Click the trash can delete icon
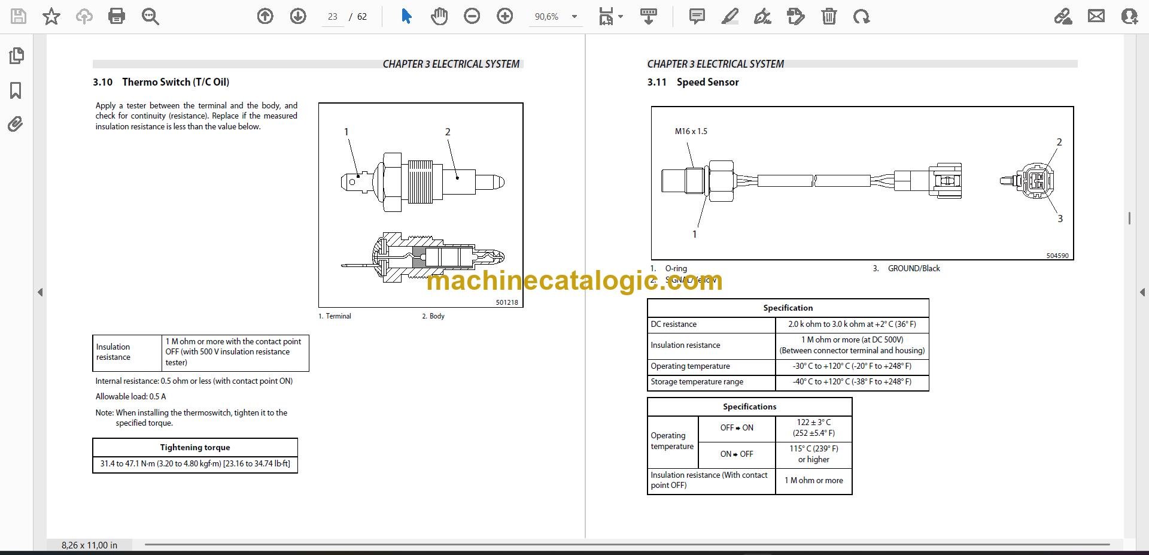This screenshot has height=555, width=1149. [829, 16]
